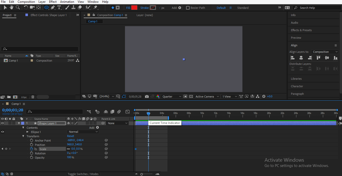Click the snapshot camera icon
Screen dimensions: 342x176
coord(147,97)
